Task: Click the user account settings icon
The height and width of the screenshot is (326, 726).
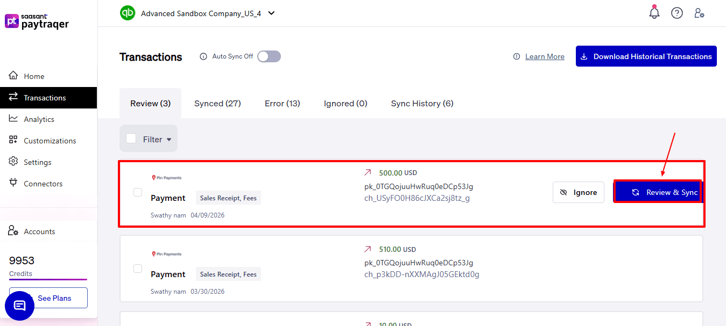Action: 699,12
